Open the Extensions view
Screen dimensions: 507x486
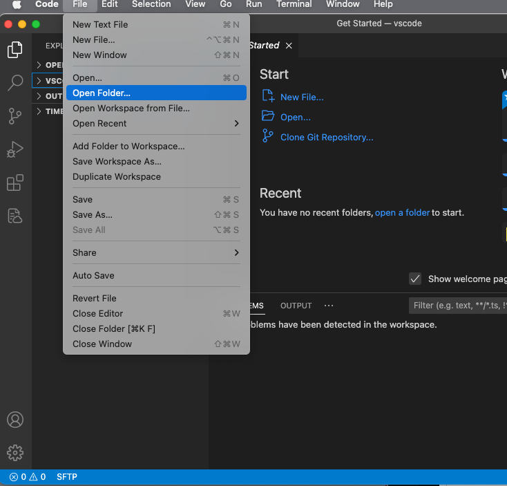(x=15, y=183)
